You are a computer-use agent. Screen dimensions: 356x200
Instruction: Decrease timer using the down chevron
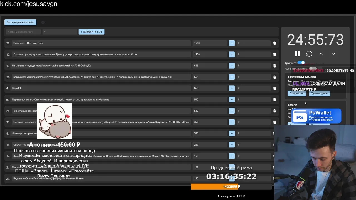333,54
